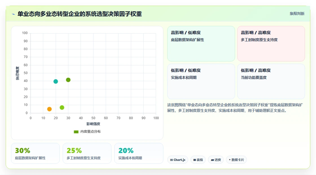This screenshot has height=175, width=316.
Task: Select the teal data point at 20
Action: pyautogui.click(x=56, y=81)
